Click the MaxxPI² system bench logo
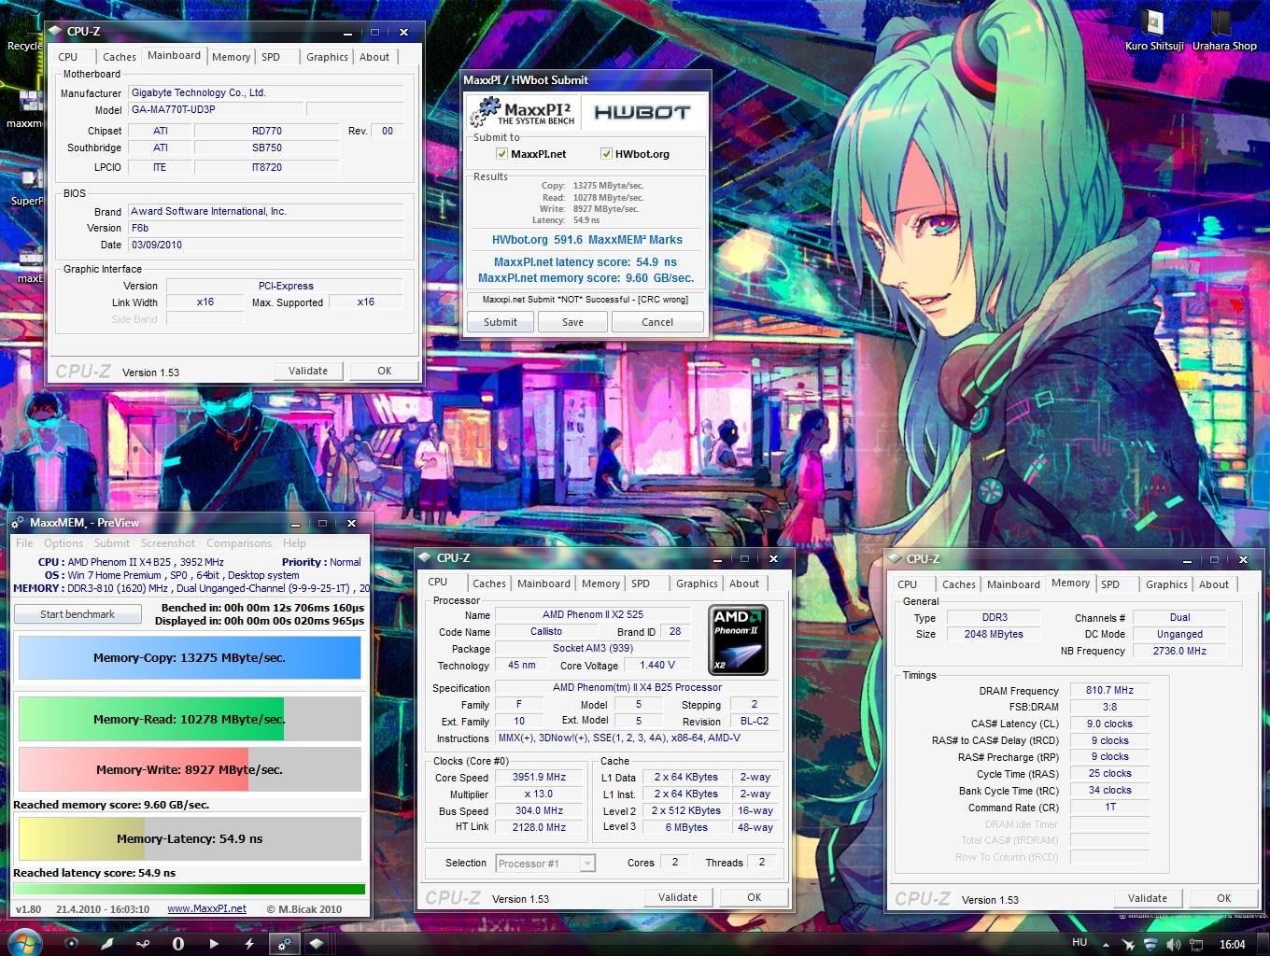The height and width of the screenshot is (956, 1270). [523, 112]
